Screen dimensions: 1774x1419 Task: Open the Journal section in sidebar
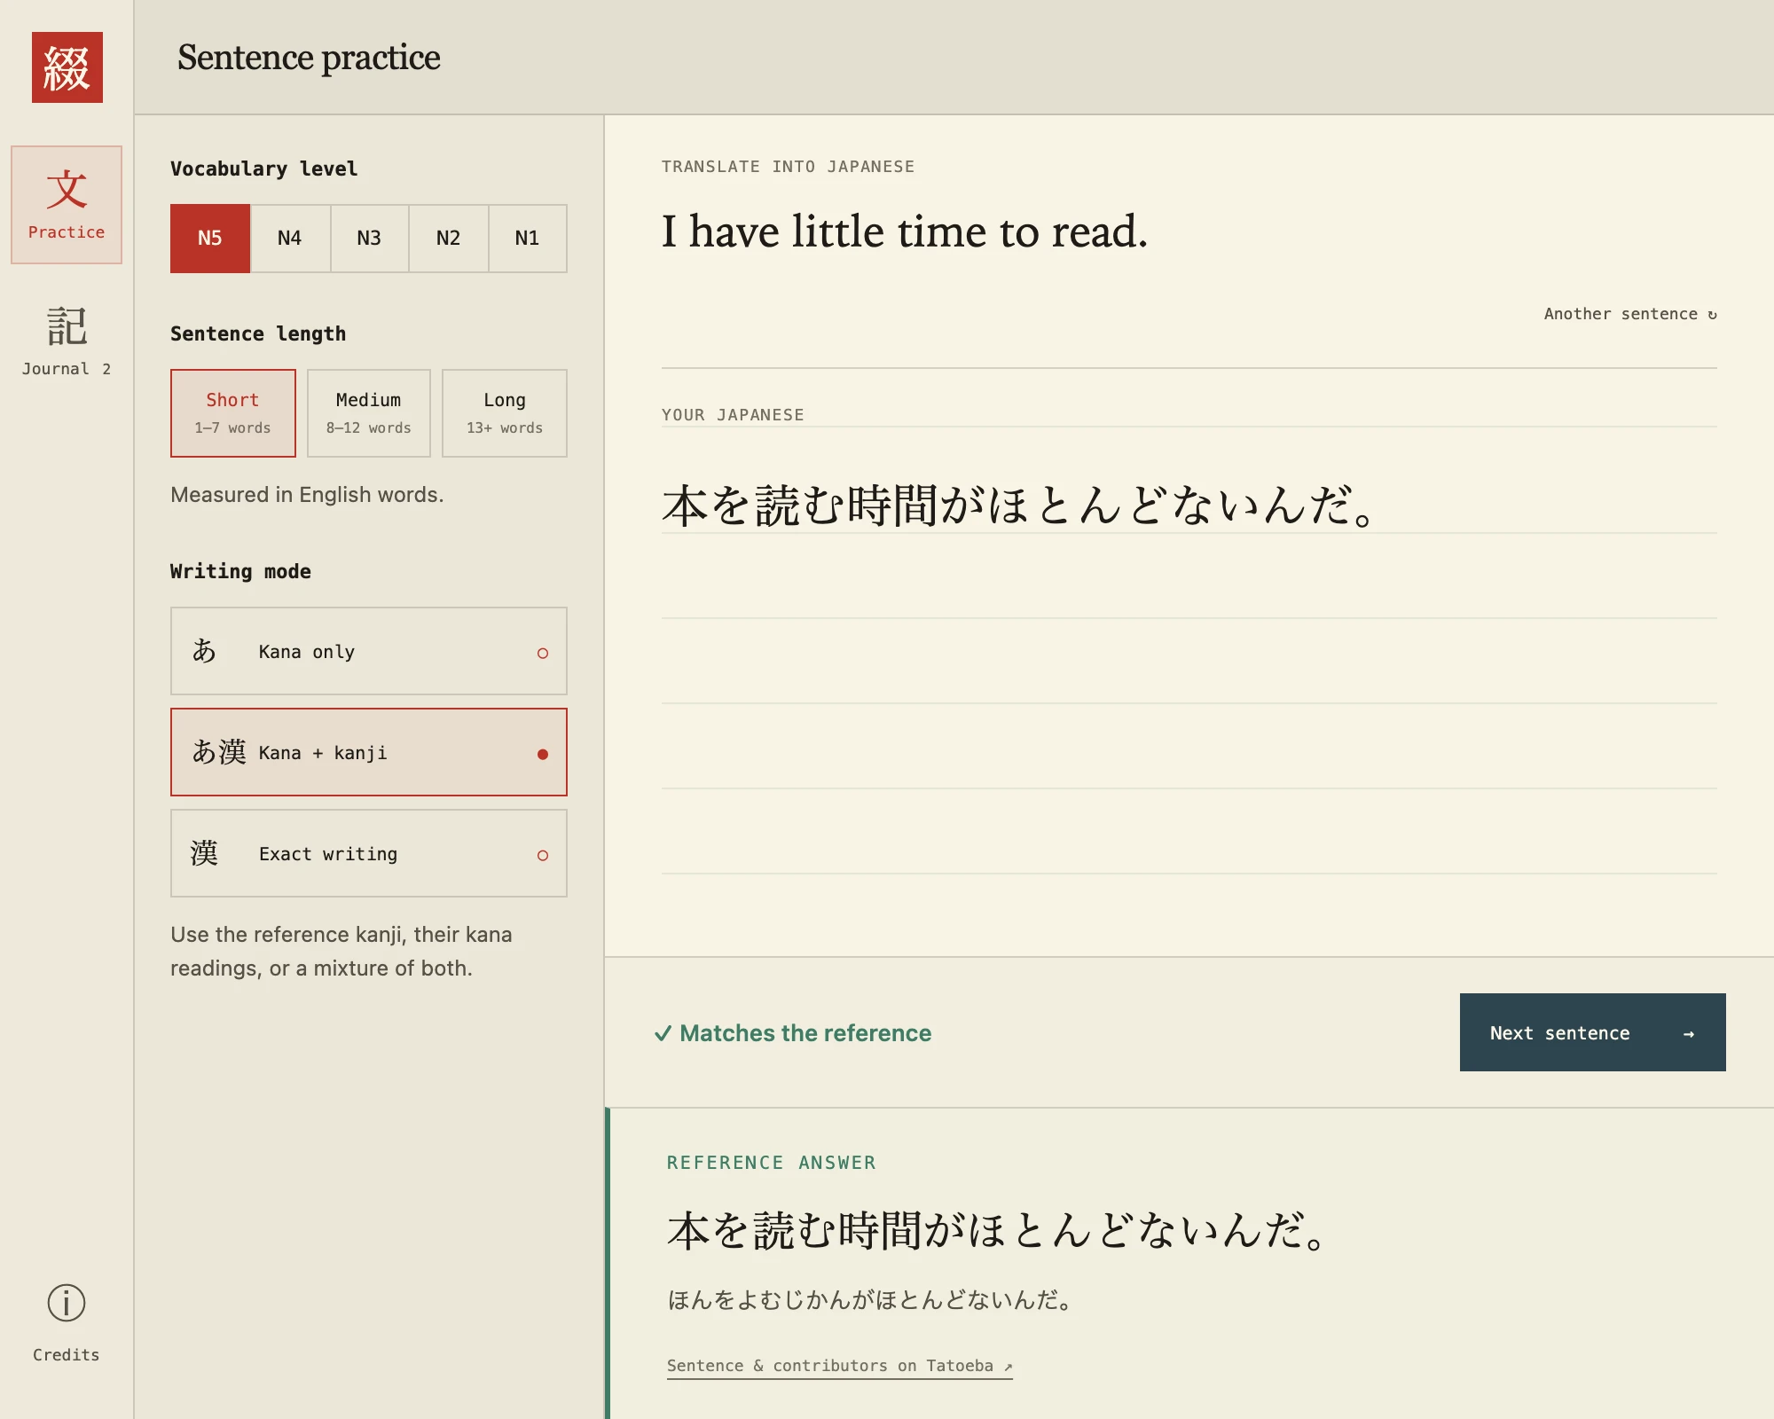click(67, 341)
